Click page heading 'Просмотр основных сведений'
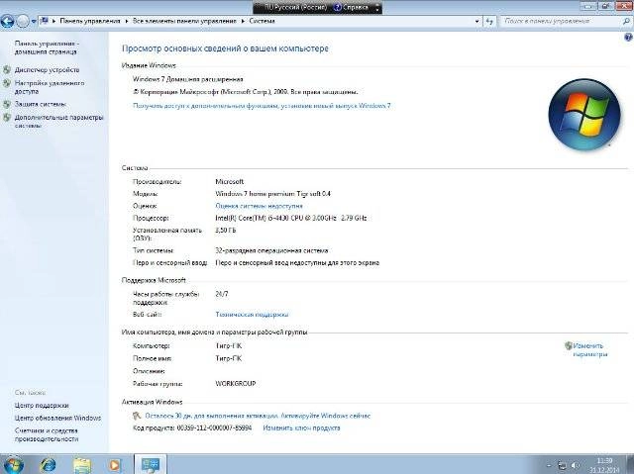Image resolution: width=634 pixels, height=474 pixels. tap(225, 48)
